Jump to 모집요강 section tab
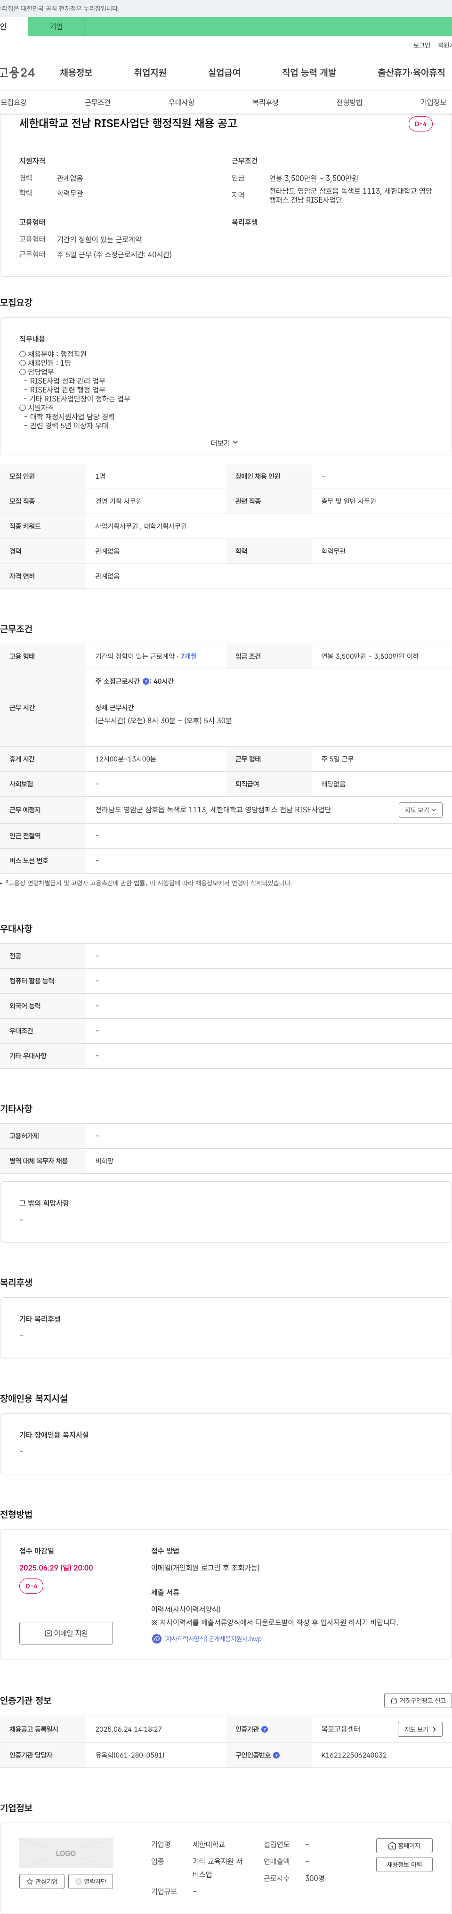Screen dimensions: 452x1914 click(13, 103)
